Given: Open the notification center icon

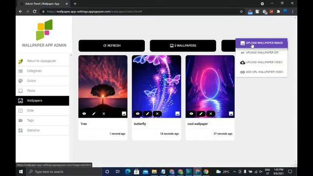Looking at the screenshot, I should coord(290,172).
